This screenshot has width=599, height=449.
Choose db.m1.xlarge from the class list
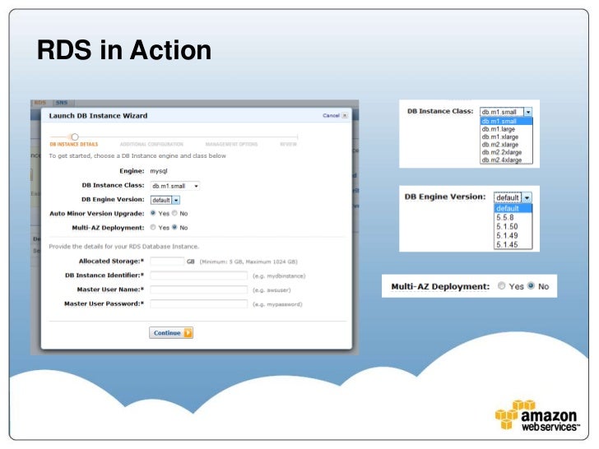[506, 137]
